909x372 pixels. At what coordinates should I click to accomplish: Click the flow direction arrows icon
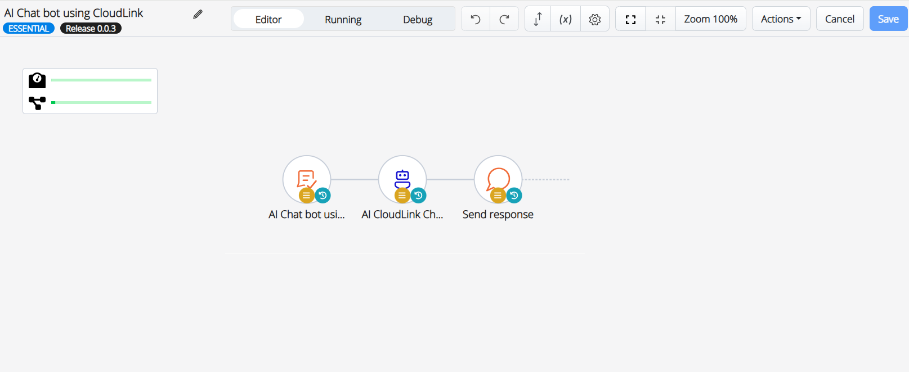[x=538, y=19]
